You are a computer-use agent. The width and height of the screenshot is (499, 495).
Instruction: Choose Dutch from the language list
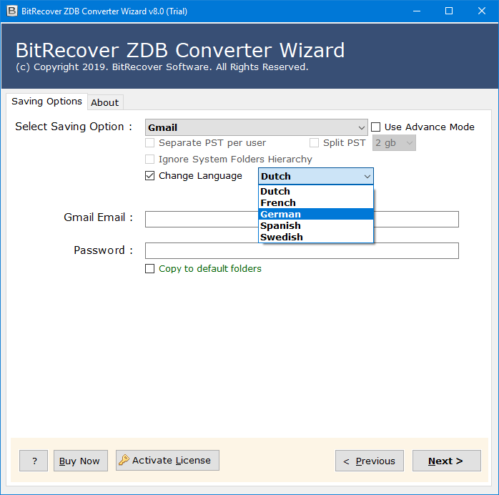[x=316, y=191]
